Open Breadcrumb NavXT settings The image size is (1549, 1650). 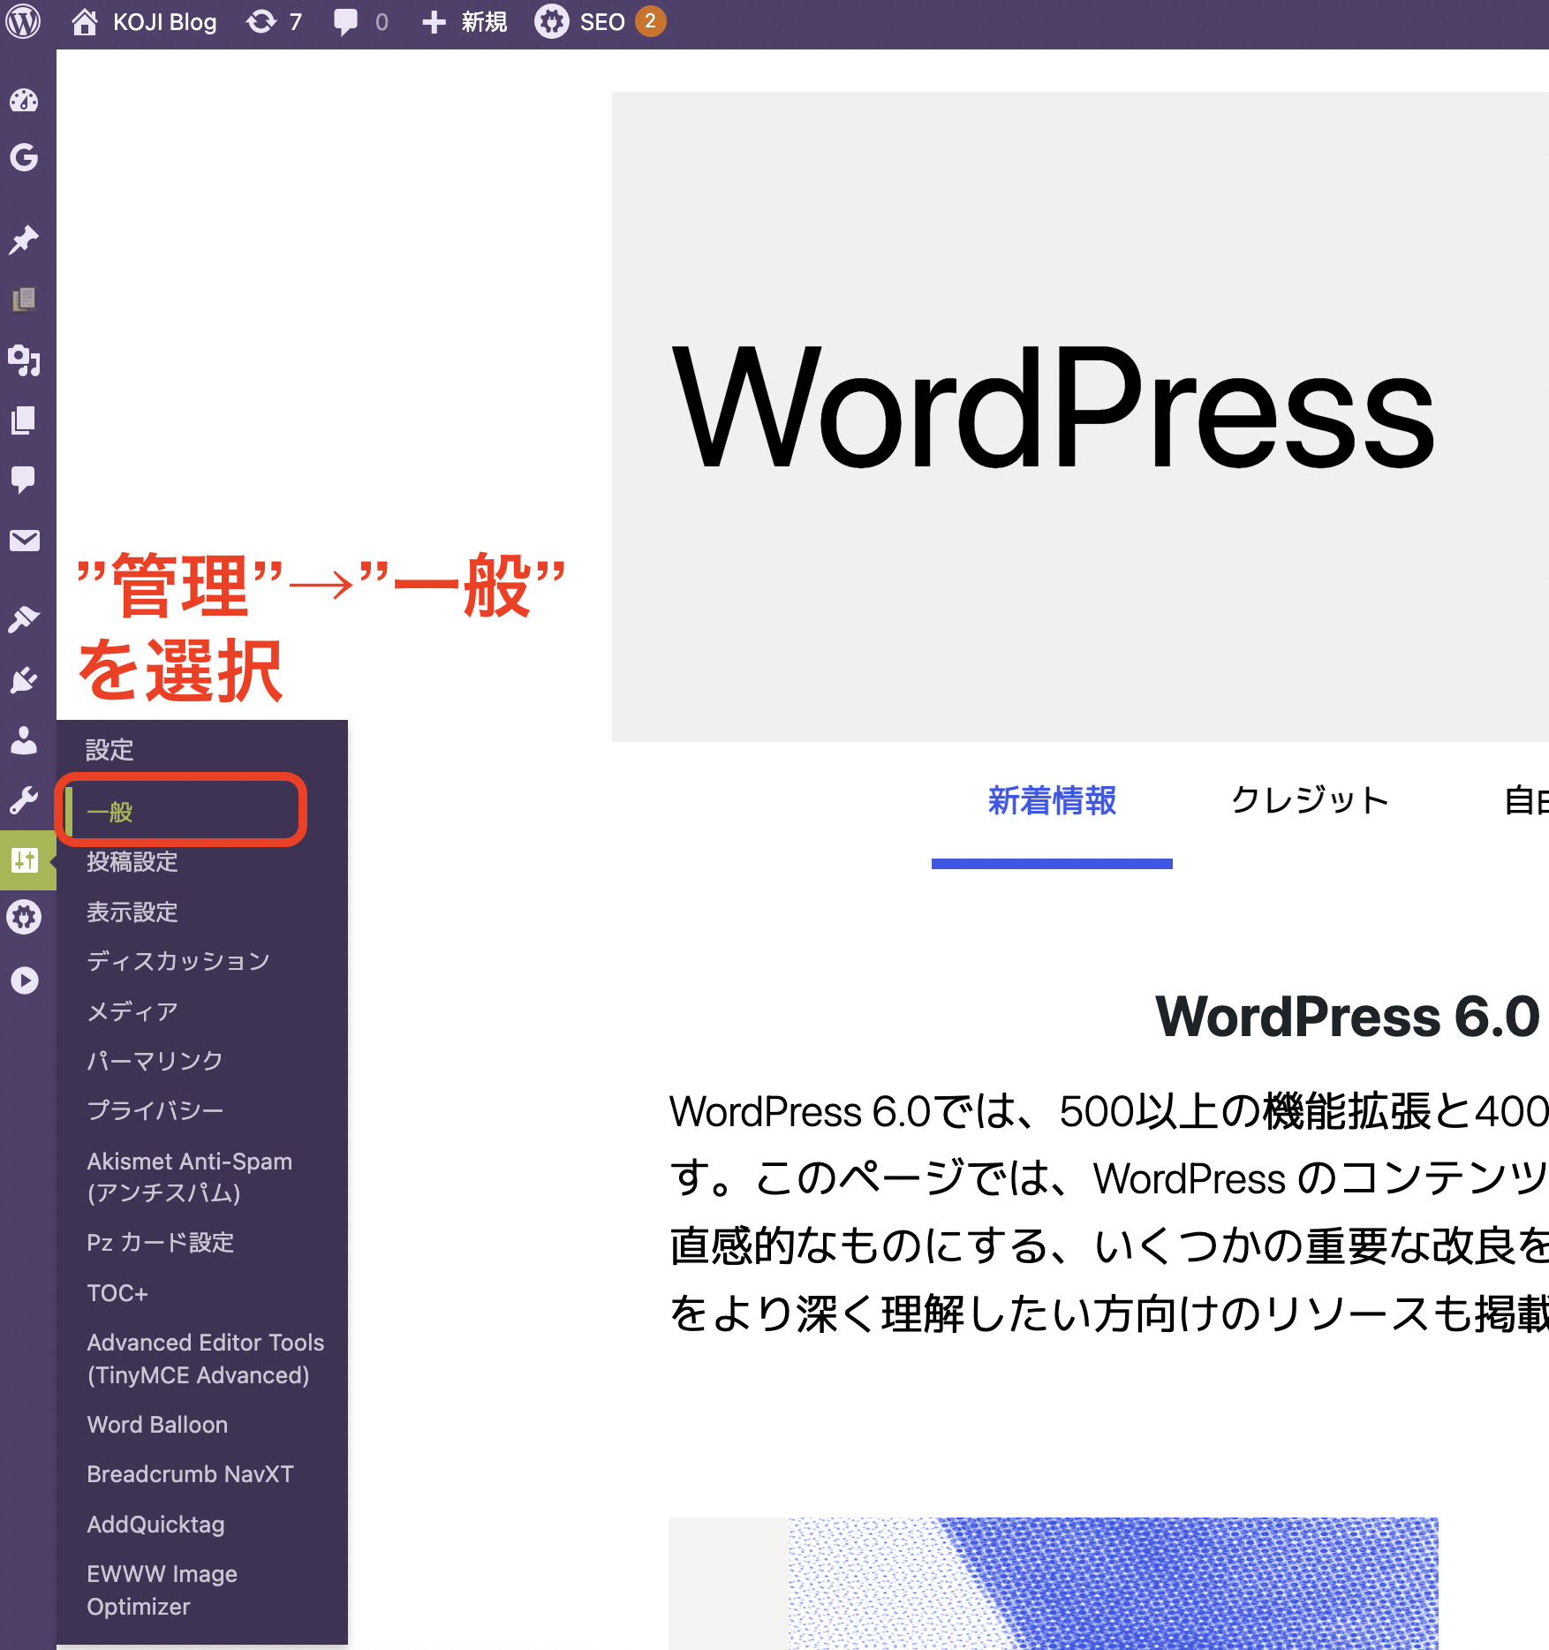pyautogui.click(x=190, y=1474)
